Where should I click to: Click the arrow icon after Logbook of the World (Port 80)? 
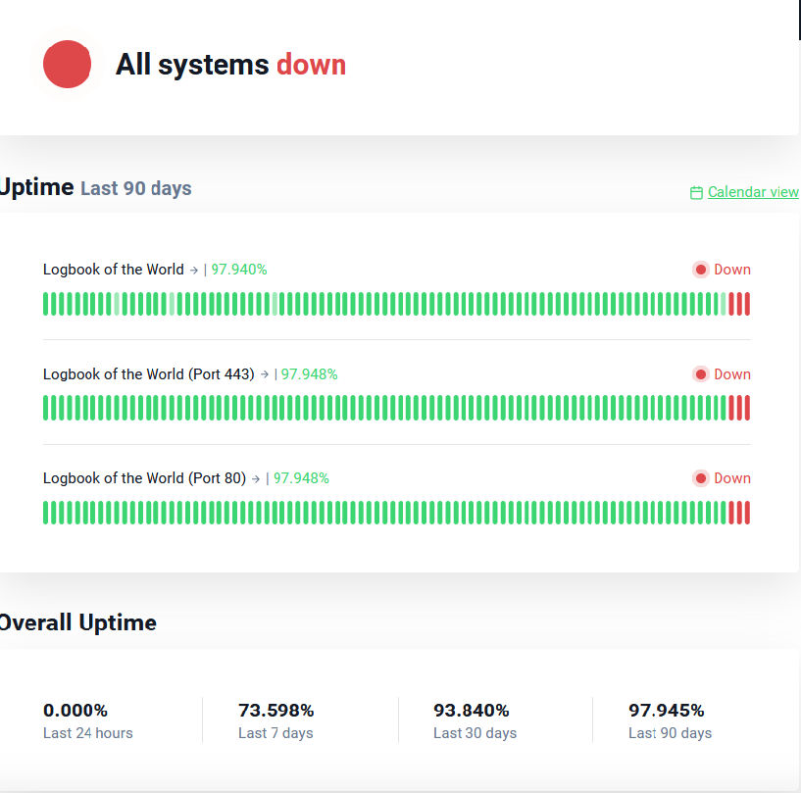click(x=256, y=479)
